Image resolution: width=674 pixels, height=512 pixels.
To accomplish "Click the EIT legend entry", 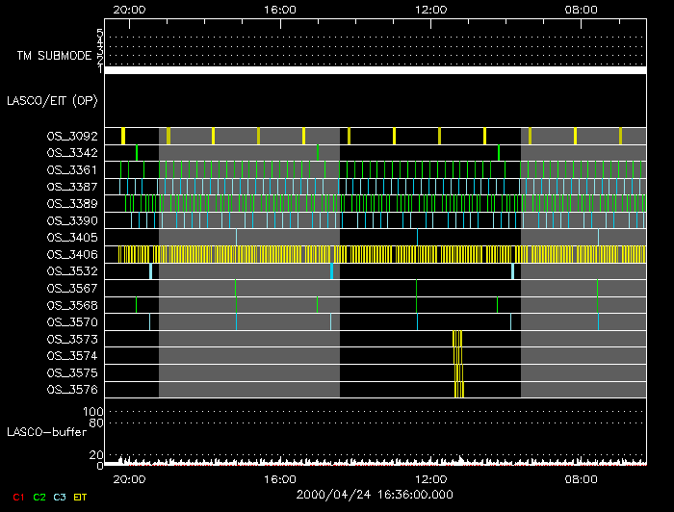I will tap(81, 497).
